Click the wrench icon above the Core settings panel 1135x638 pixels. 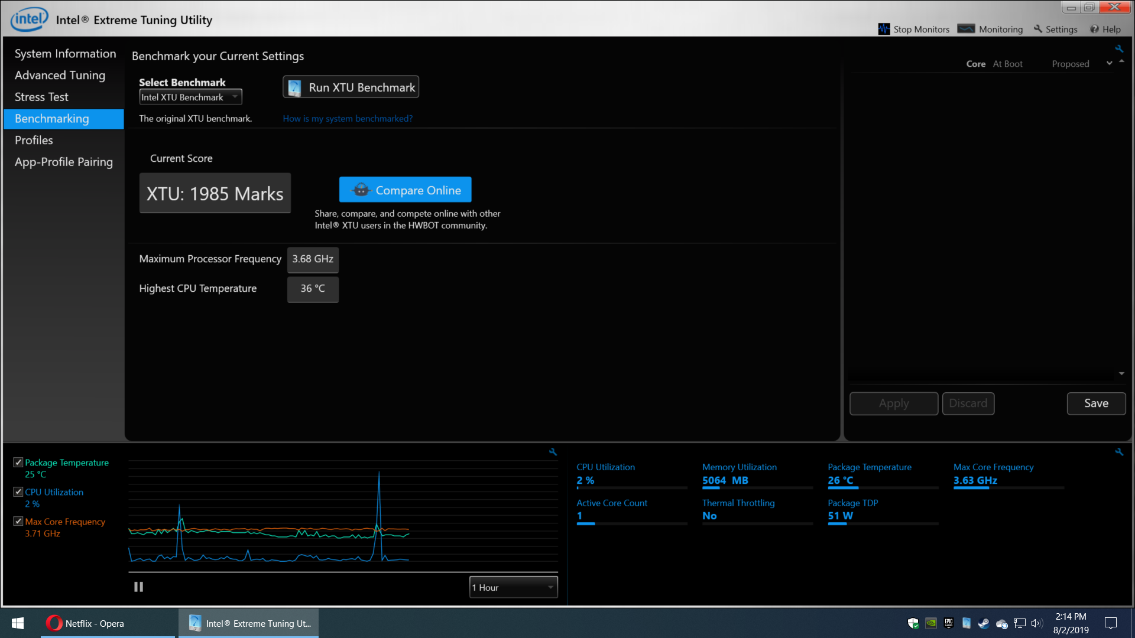pyautogui.click(x=1119, y=49)
